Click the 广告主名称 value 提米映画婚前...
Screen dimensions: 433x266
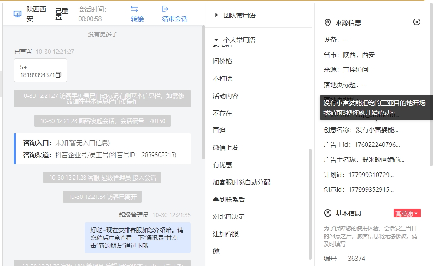coord(383,159)
